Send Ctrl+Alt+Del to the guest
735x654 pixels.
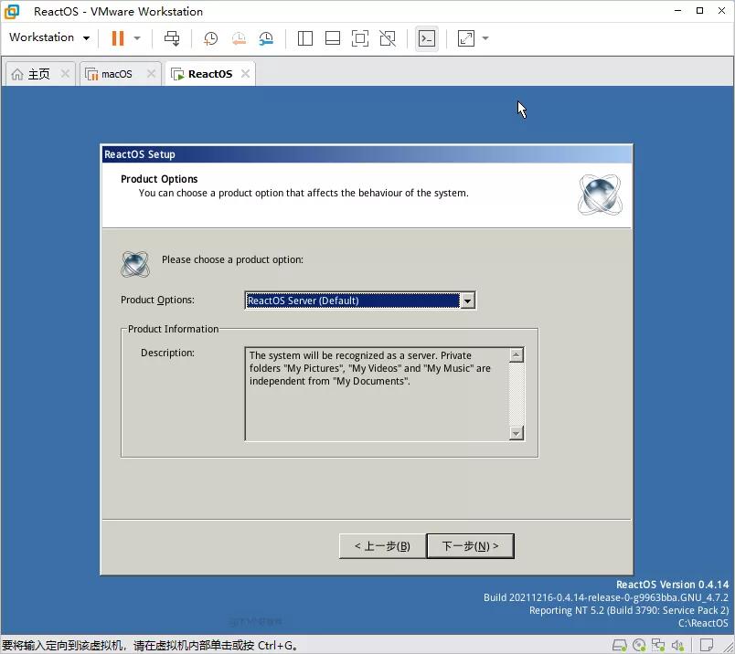[x=172, y=38]
